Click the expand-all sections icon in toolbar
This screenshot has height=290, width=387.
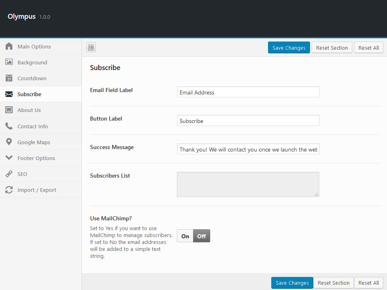tap(91, 48)
